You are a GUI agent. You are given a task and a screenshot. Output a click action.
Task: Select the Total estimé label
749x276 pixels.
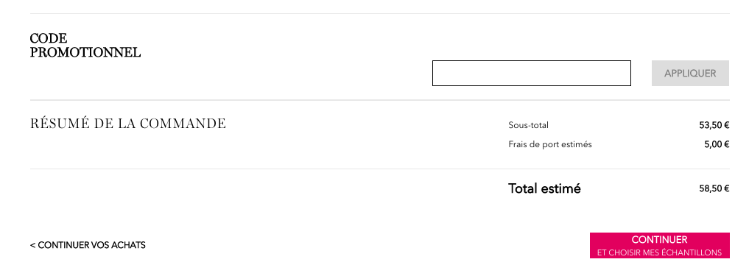pyautogui.click(x=544, y=188)
